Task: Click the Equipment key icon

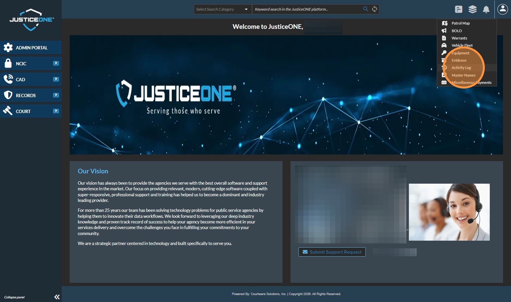Action: [x=444, y=53]
